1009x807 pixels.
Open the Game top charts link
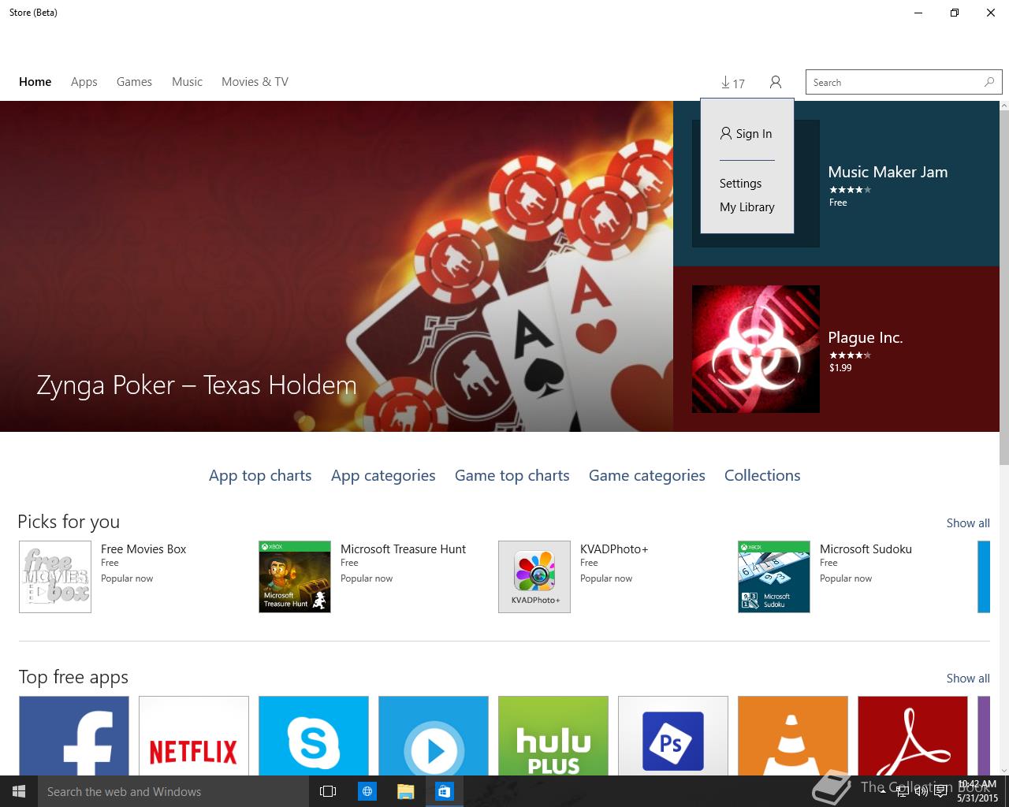click(512, 475)
